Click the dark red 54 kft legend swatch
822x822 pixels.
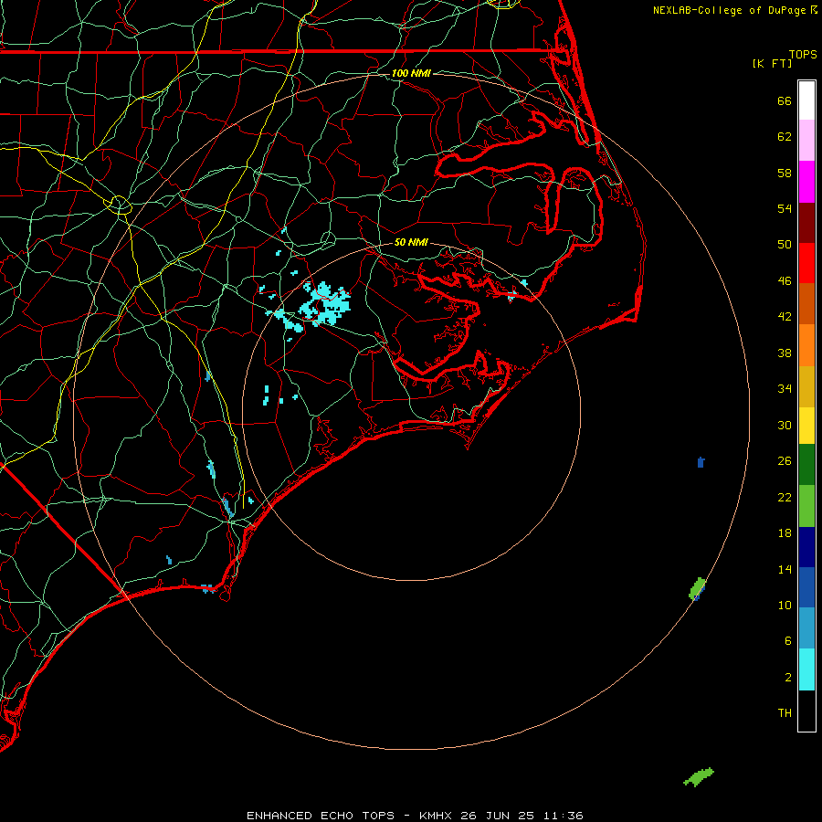pyautogui.click(x=806, y=223)
